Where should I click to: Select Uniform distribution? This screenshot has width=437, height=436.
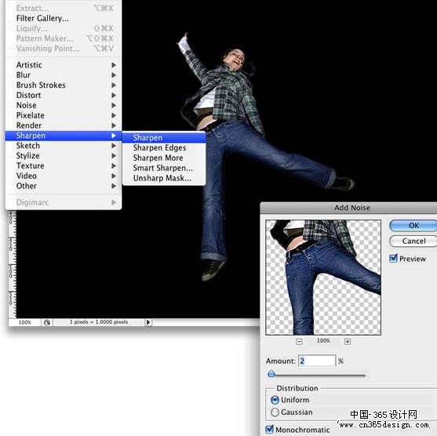[275, 400]
